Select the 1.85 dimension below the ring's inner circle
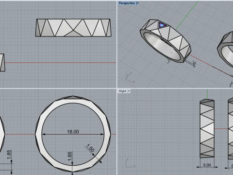The image size is (233, 175). point(69,157)
